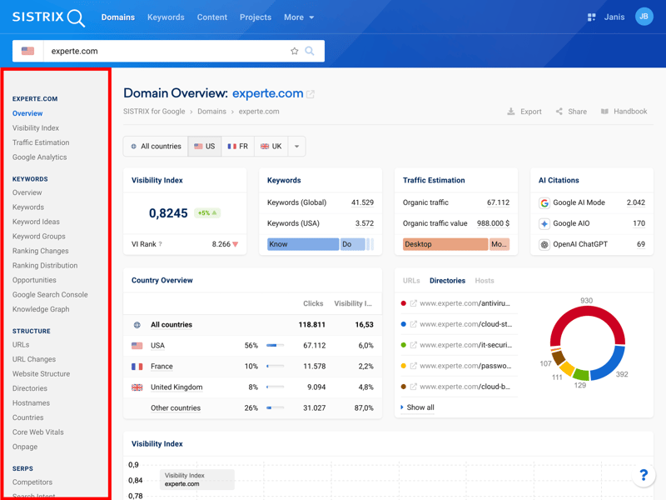Switch to the URLs tab
666x500 pixels.
[411, 281]
